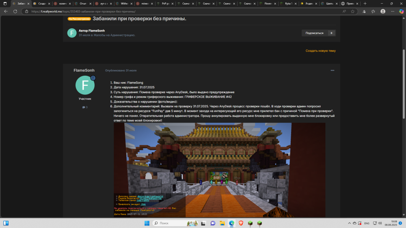Open the widgets panel in taskbar corner
Image resolution: width=406 pixels, height=228 pixels.
(x=6, y=223)
